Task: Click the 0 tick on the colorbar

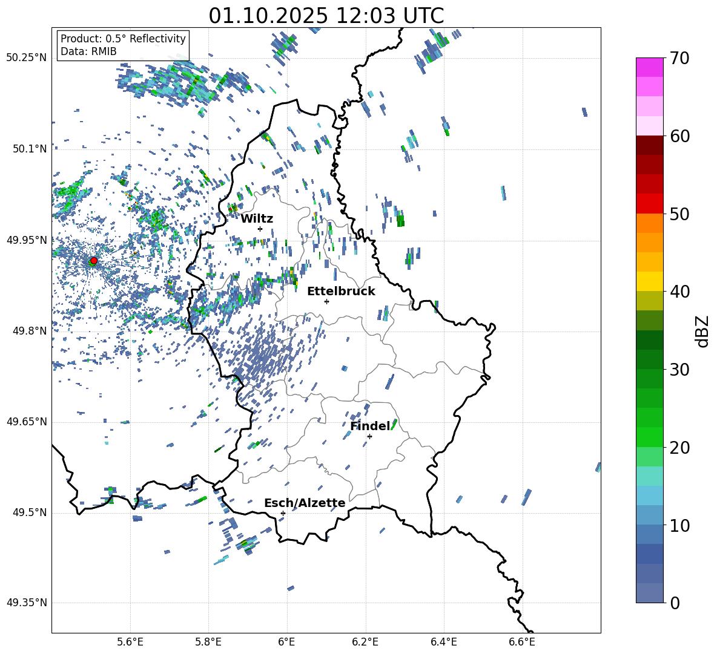Action: coord(675,603)
